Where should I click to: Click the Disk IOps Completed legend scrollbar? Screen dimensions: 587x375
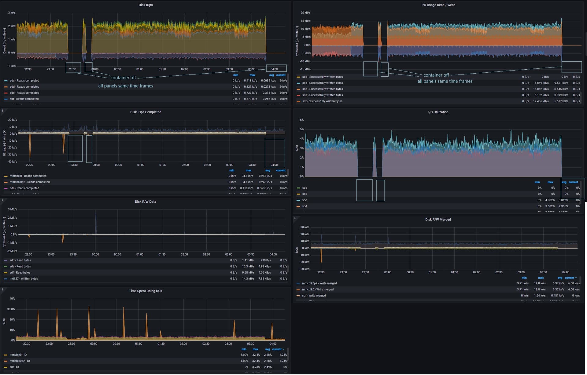(x=288, y=173)
